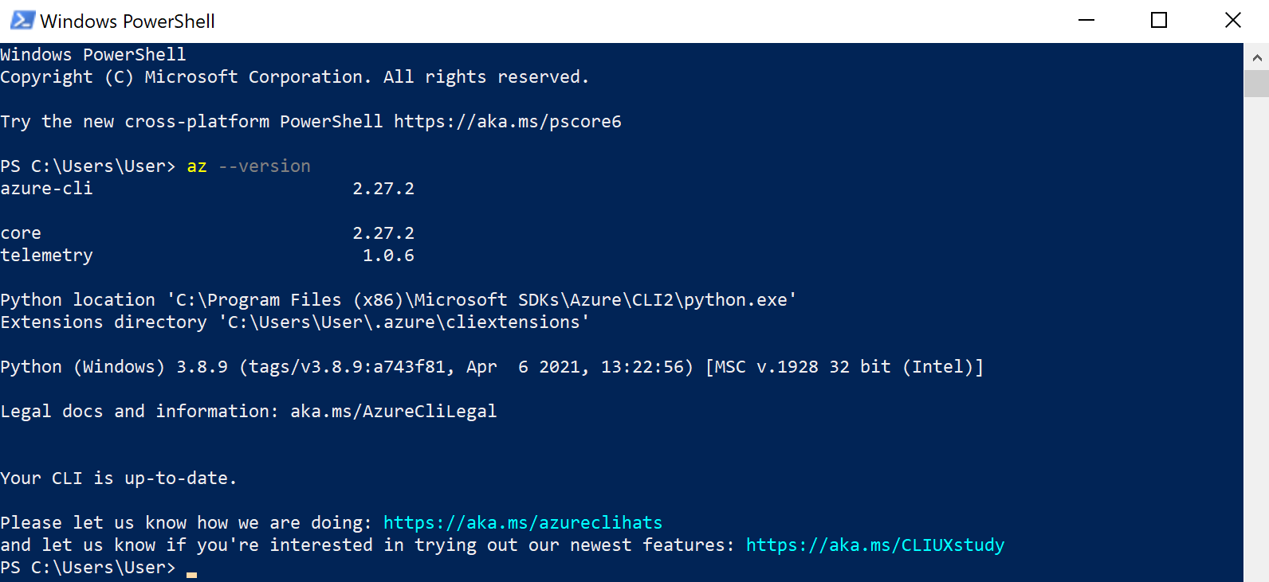Click the blinking cursor at the prompt
The height and width of the screenshot is (582, 1269).
click(x=191, y=570)
